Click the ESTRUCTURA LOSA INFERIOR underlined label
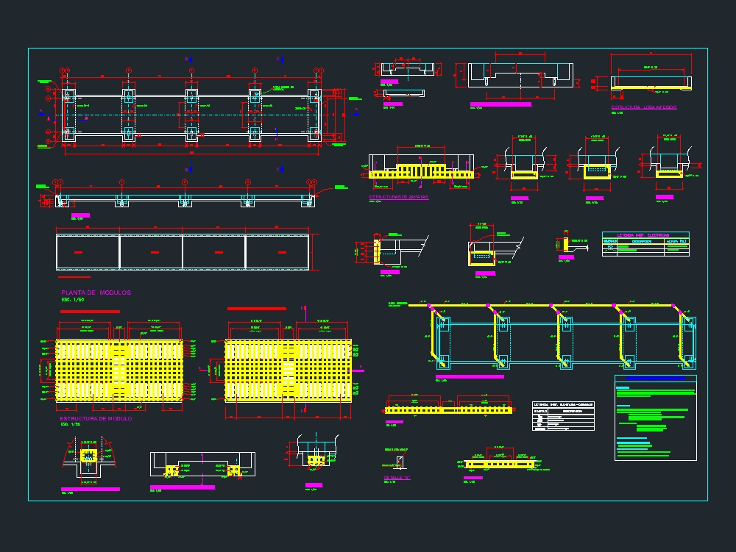736x552 pixels. pyautogui.click(x=644, y=107)
